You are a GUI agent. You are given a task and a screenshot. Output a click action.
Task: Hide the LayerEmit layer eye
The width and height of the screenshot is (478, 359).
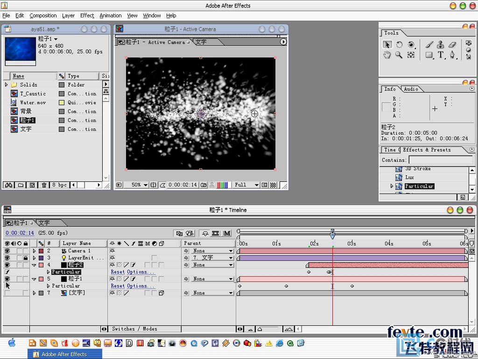[7, 258]
